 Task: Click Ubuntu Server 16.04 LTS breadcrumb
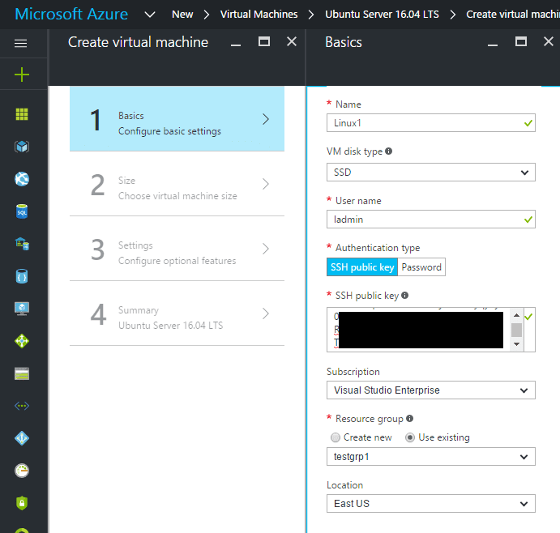pyautogui.click(x=381, y=15)
